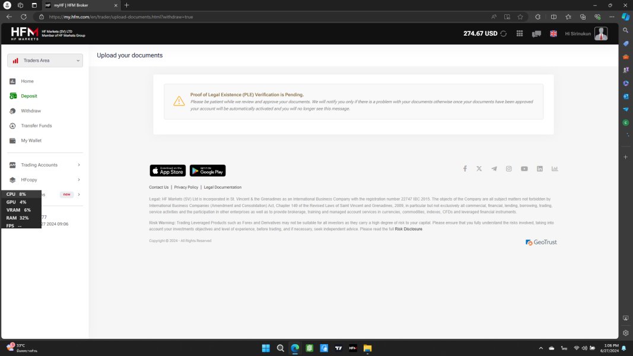Open read aloud icon in address bar
Viewport: 633px width, 356px height.
coord(494,17)
